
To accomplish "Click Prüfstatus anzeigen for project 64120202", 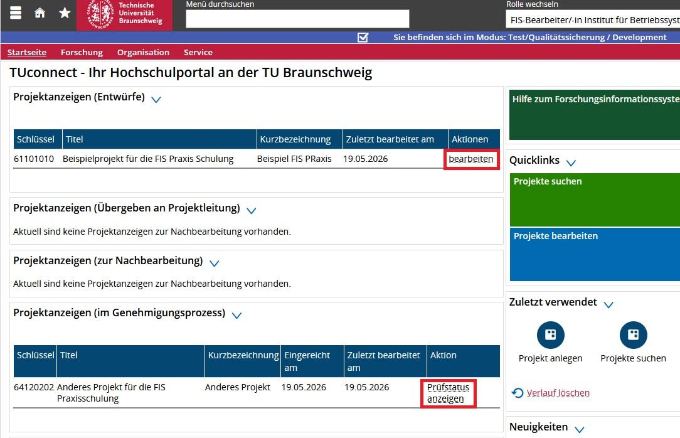I will pos(448,393).
